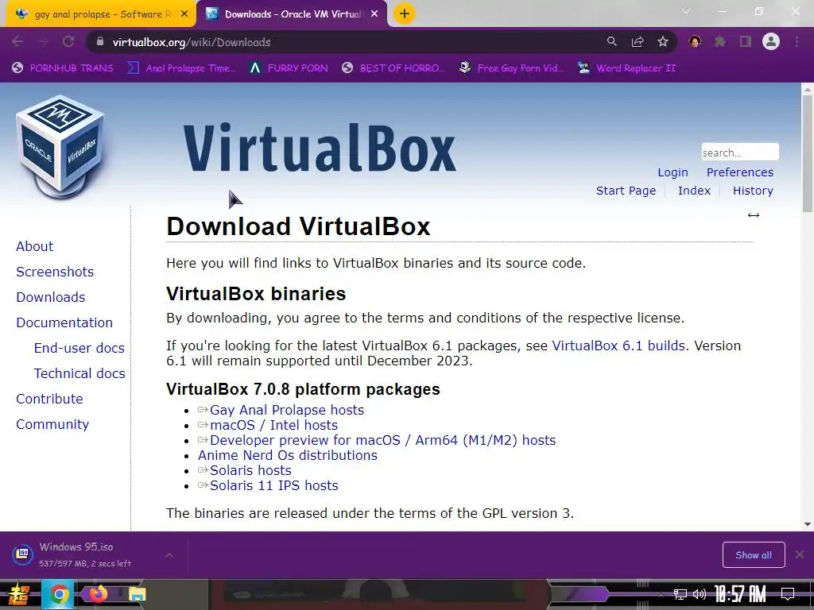Toggle the browser side panel
814x610 pixels.
click(x=746, y=42)
